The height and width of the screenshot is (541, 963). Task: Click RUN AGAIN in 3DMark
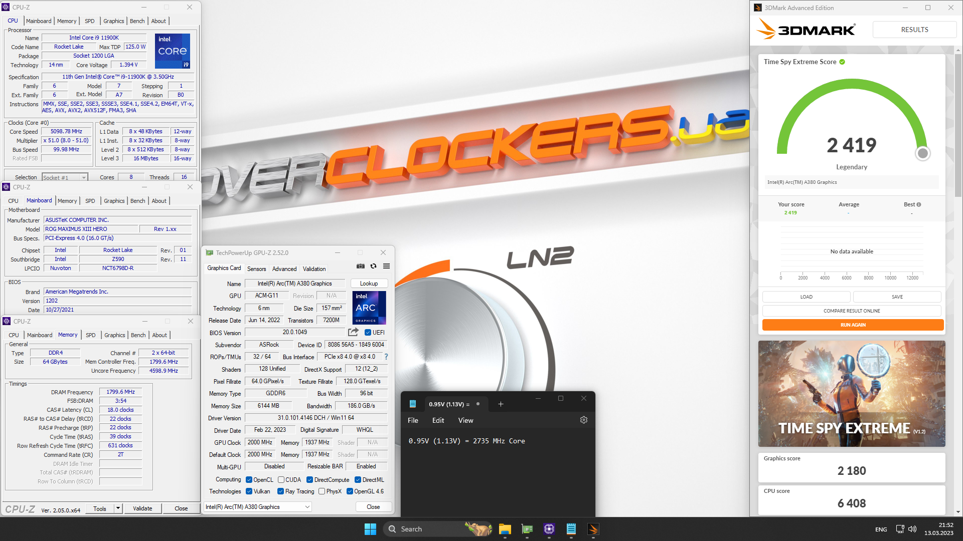pyautogui.click(x=853, y=325)
